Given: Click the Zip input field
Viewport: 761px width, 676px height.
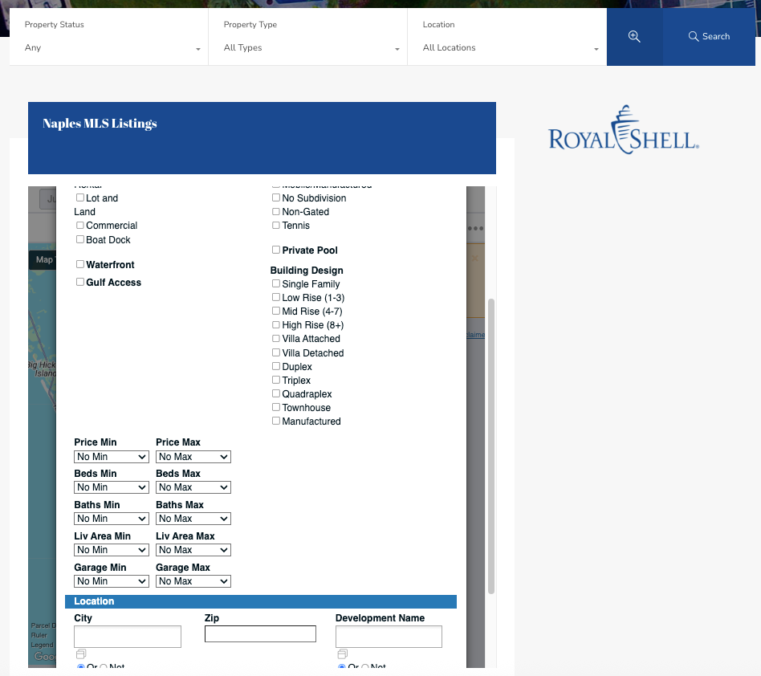Looking at the screenshot, I should coord(260,633).
